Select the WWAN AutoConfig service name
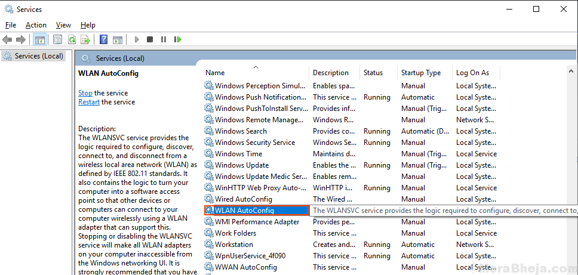 246,267
